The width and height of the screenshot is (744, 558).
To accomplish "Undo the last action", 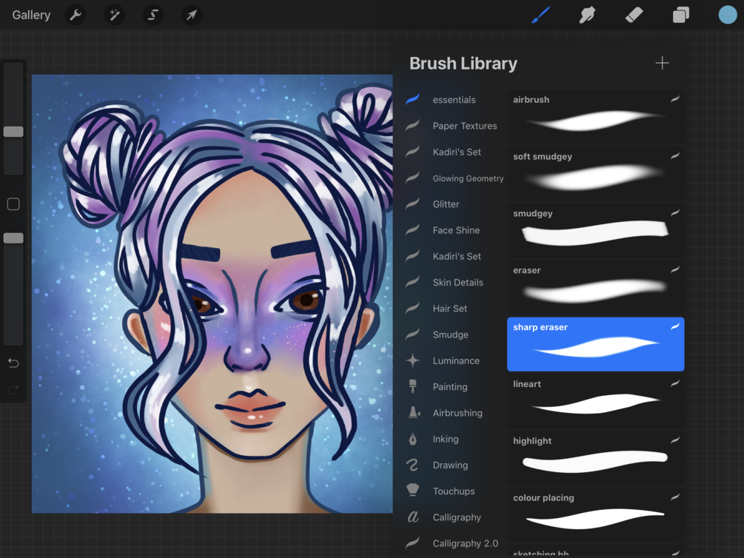I will click(x=13, y=363).
